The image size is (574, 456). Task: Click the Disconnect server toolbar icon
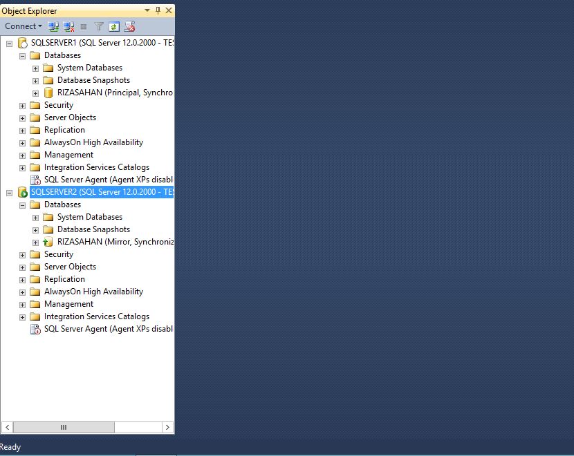pyautogui.click(x=68, y=26)
